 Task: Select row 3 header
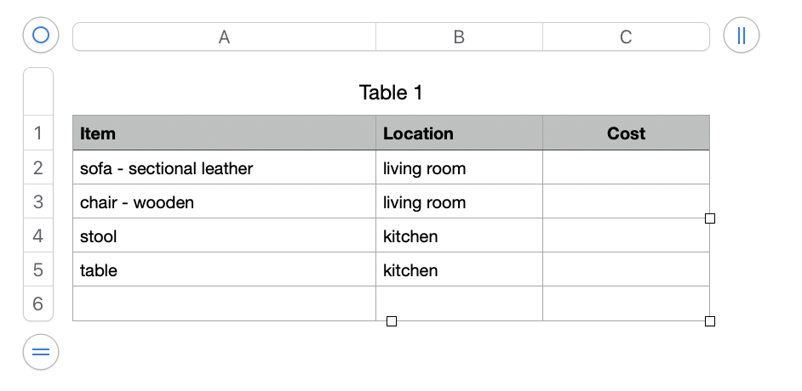(38, 201)
